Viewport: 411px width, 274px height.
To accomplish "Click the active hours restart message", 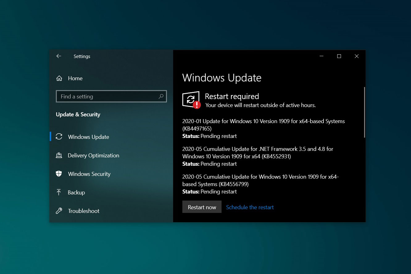I will pos(260,105).
